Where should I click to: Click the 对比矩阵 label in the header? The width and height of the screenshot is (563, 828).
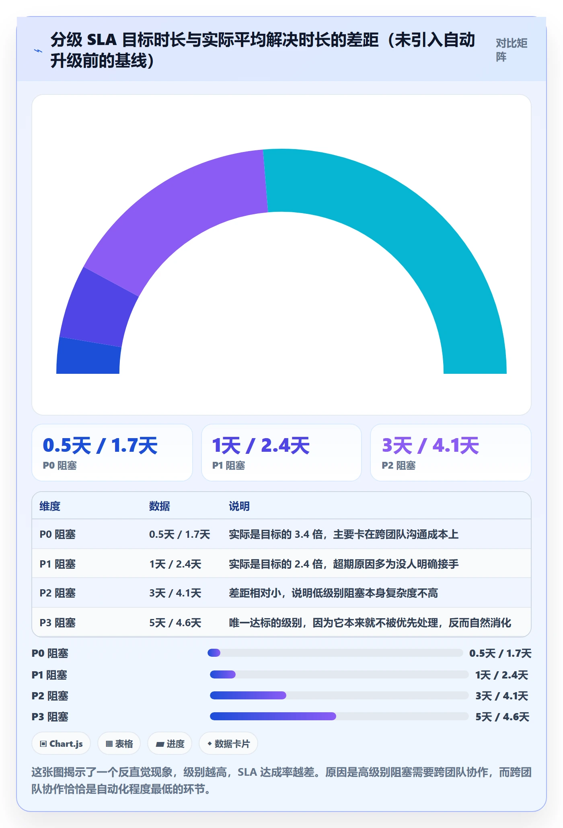pyautogui.click(x=512, y=50)
